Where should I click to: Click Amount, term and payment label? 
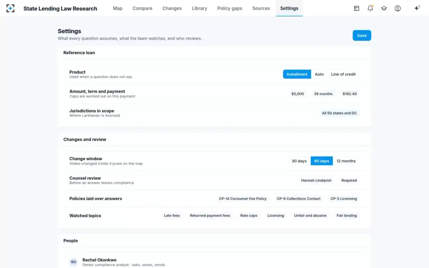[x=97, y=91]
